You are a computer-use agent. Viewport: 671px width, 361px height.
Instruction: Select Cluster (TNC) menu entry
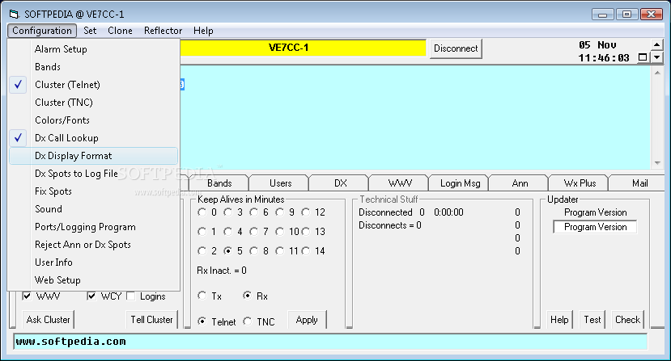coord(93,103)
